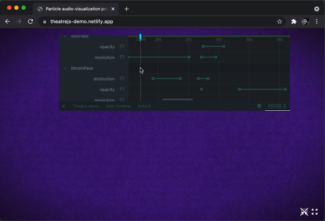Collapse the blurPass group
The image size is (325, 221).
click(x=65, y=36)
